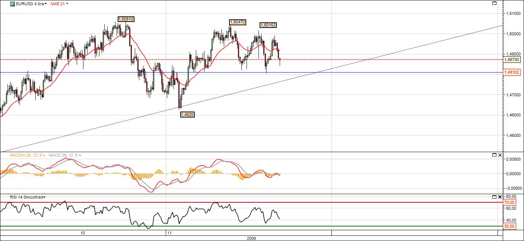The width and height of the screenshot is (524, 241).
Task: Maximize the main EURUSD price panel
Action: pyautogui.click(x=495, y=3)
